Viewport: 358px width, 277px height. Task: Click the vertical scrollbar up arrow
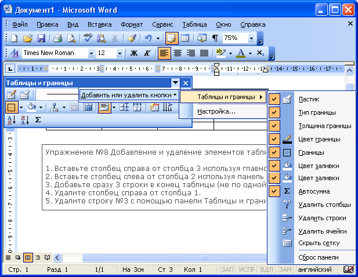(x=349, y=71)
